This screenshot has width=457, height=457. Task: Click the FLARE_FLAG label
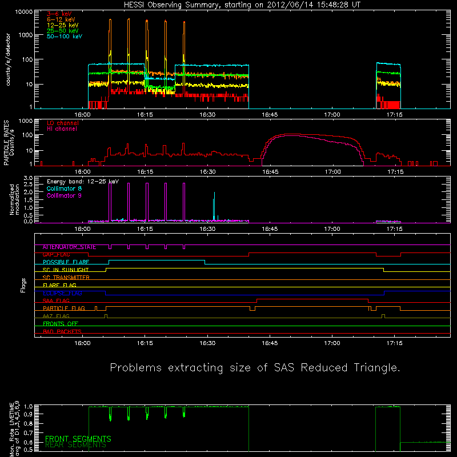(x=59, y=285)
